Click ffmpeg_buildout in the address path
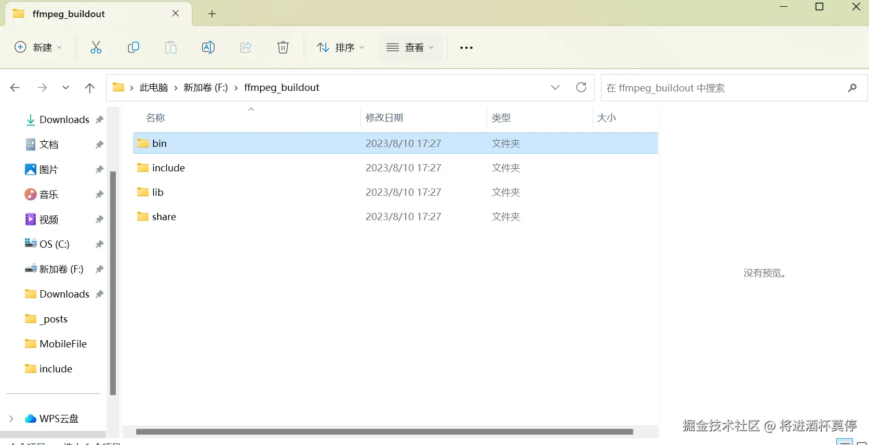This screenshot has width=869, height=445. [282, 88]
